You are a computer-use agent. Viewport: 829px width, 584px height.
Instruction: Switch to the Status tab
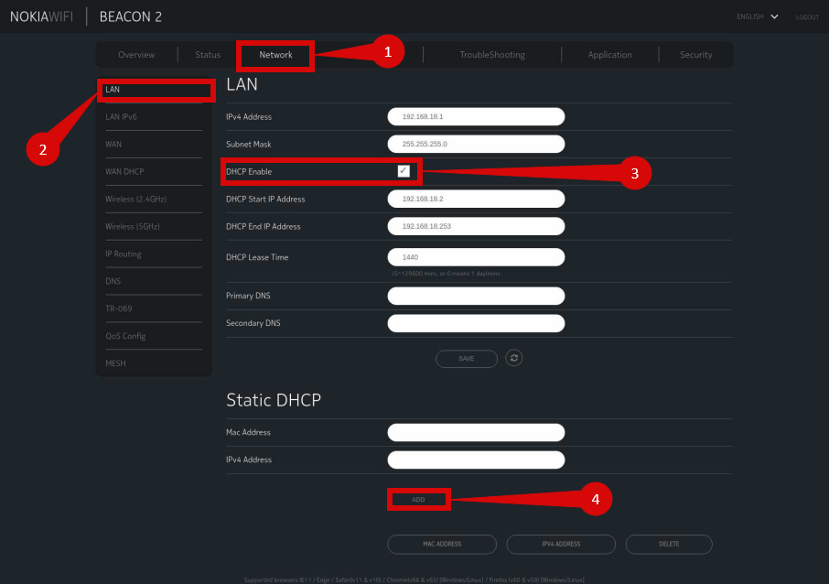coord(208,55)
